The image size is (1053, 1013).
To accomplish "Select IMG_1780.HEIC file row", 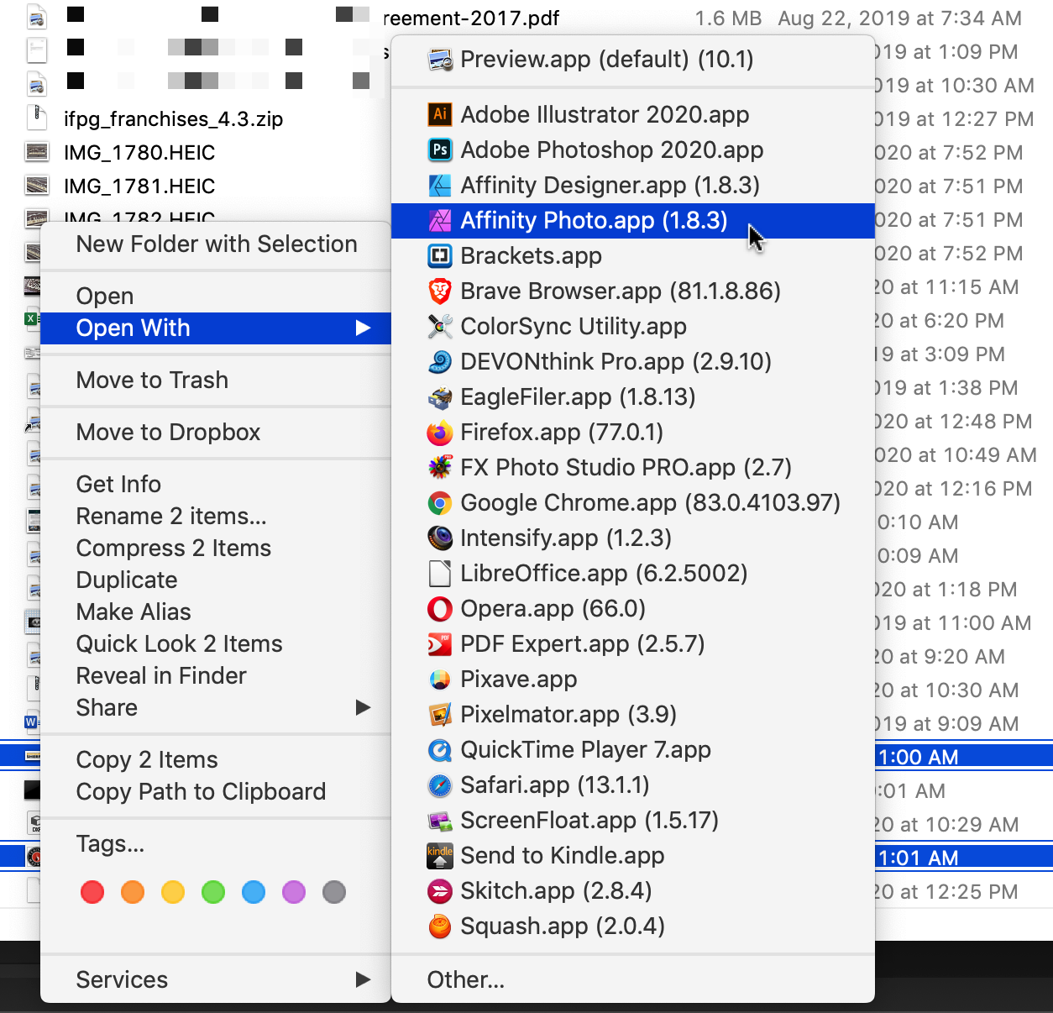I will pos(139,153).
